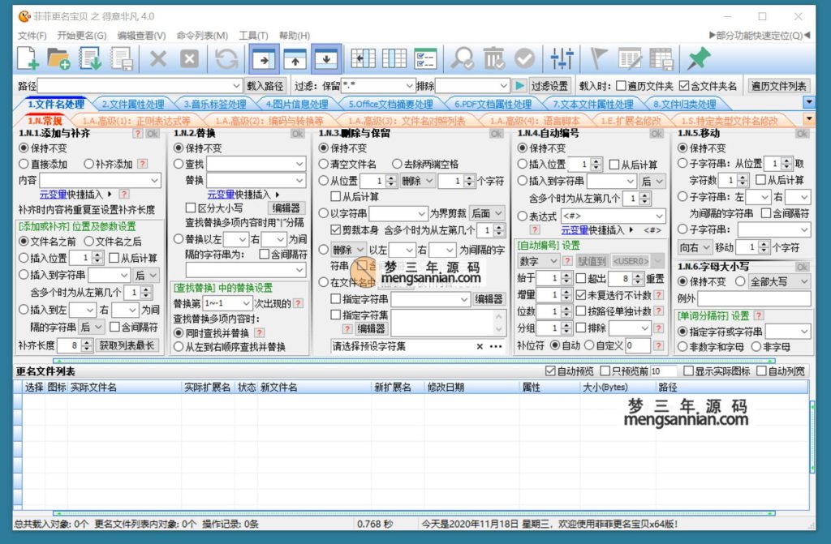
Task: Click the import list with green arrow icon
Action: (90, 58)
